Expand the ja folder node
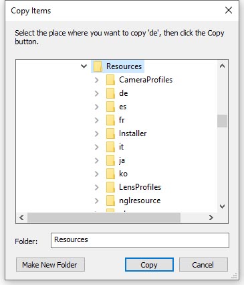This screenshot has width=244, height=285. (96, 160)
